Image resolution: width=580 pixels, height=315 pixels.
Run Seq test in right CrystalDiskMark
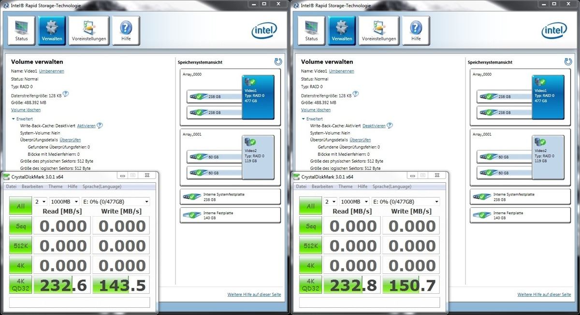(x=311, y=226)
